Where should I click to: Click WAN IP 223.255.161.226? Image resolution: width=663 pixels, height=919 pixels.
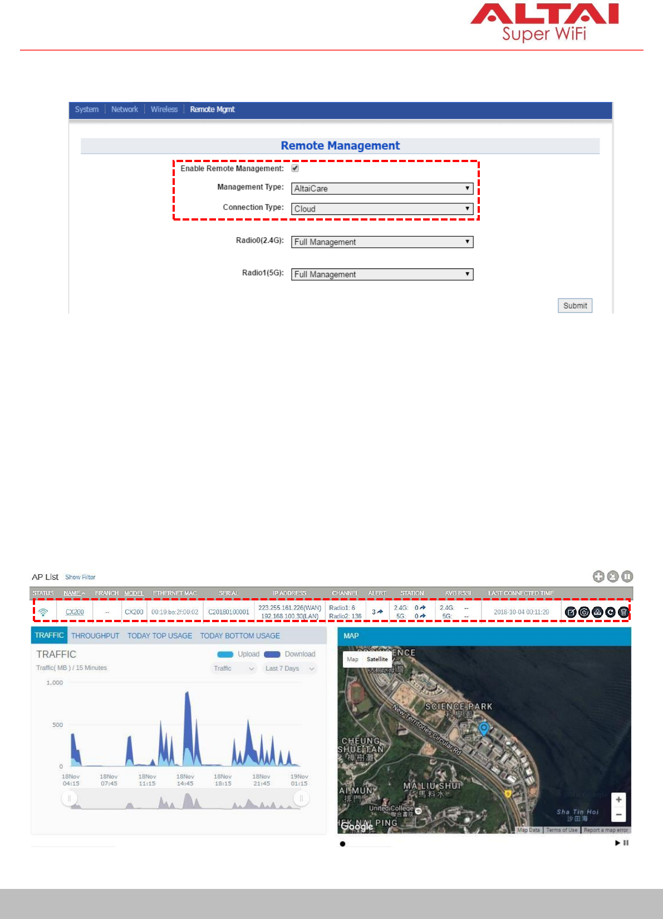[289, 608]
